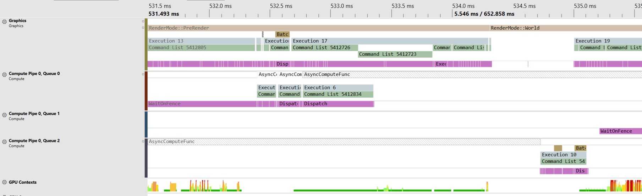Select hatched AsyncComputeFunc bar in Queue 0
The image size is (642, 196).
click(x=472, y=74)
